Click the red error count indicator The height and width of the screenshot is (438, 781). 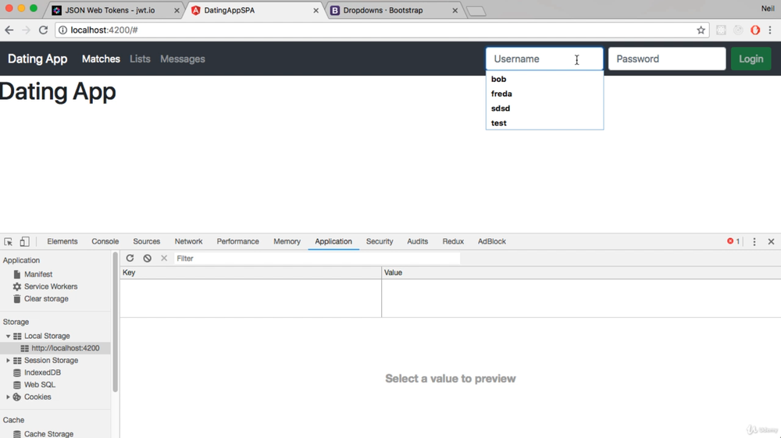[733, 241]
